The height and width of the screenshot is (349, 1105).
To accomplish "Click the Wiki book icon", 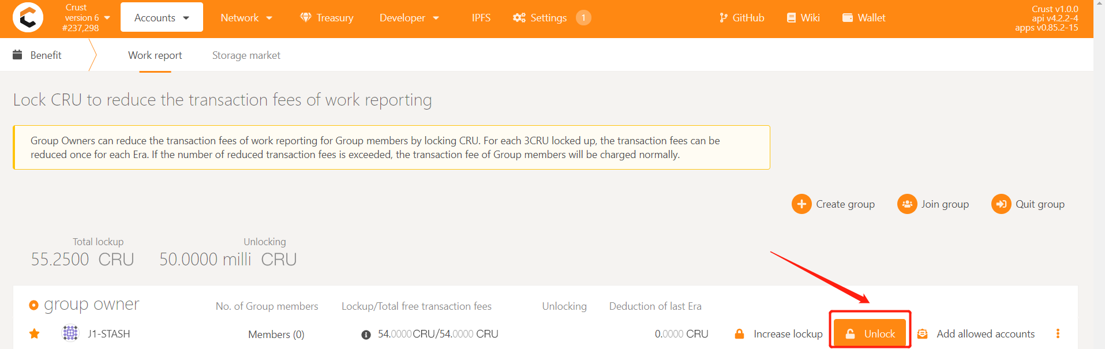I will pyautogui.click(x=791, y=18).
